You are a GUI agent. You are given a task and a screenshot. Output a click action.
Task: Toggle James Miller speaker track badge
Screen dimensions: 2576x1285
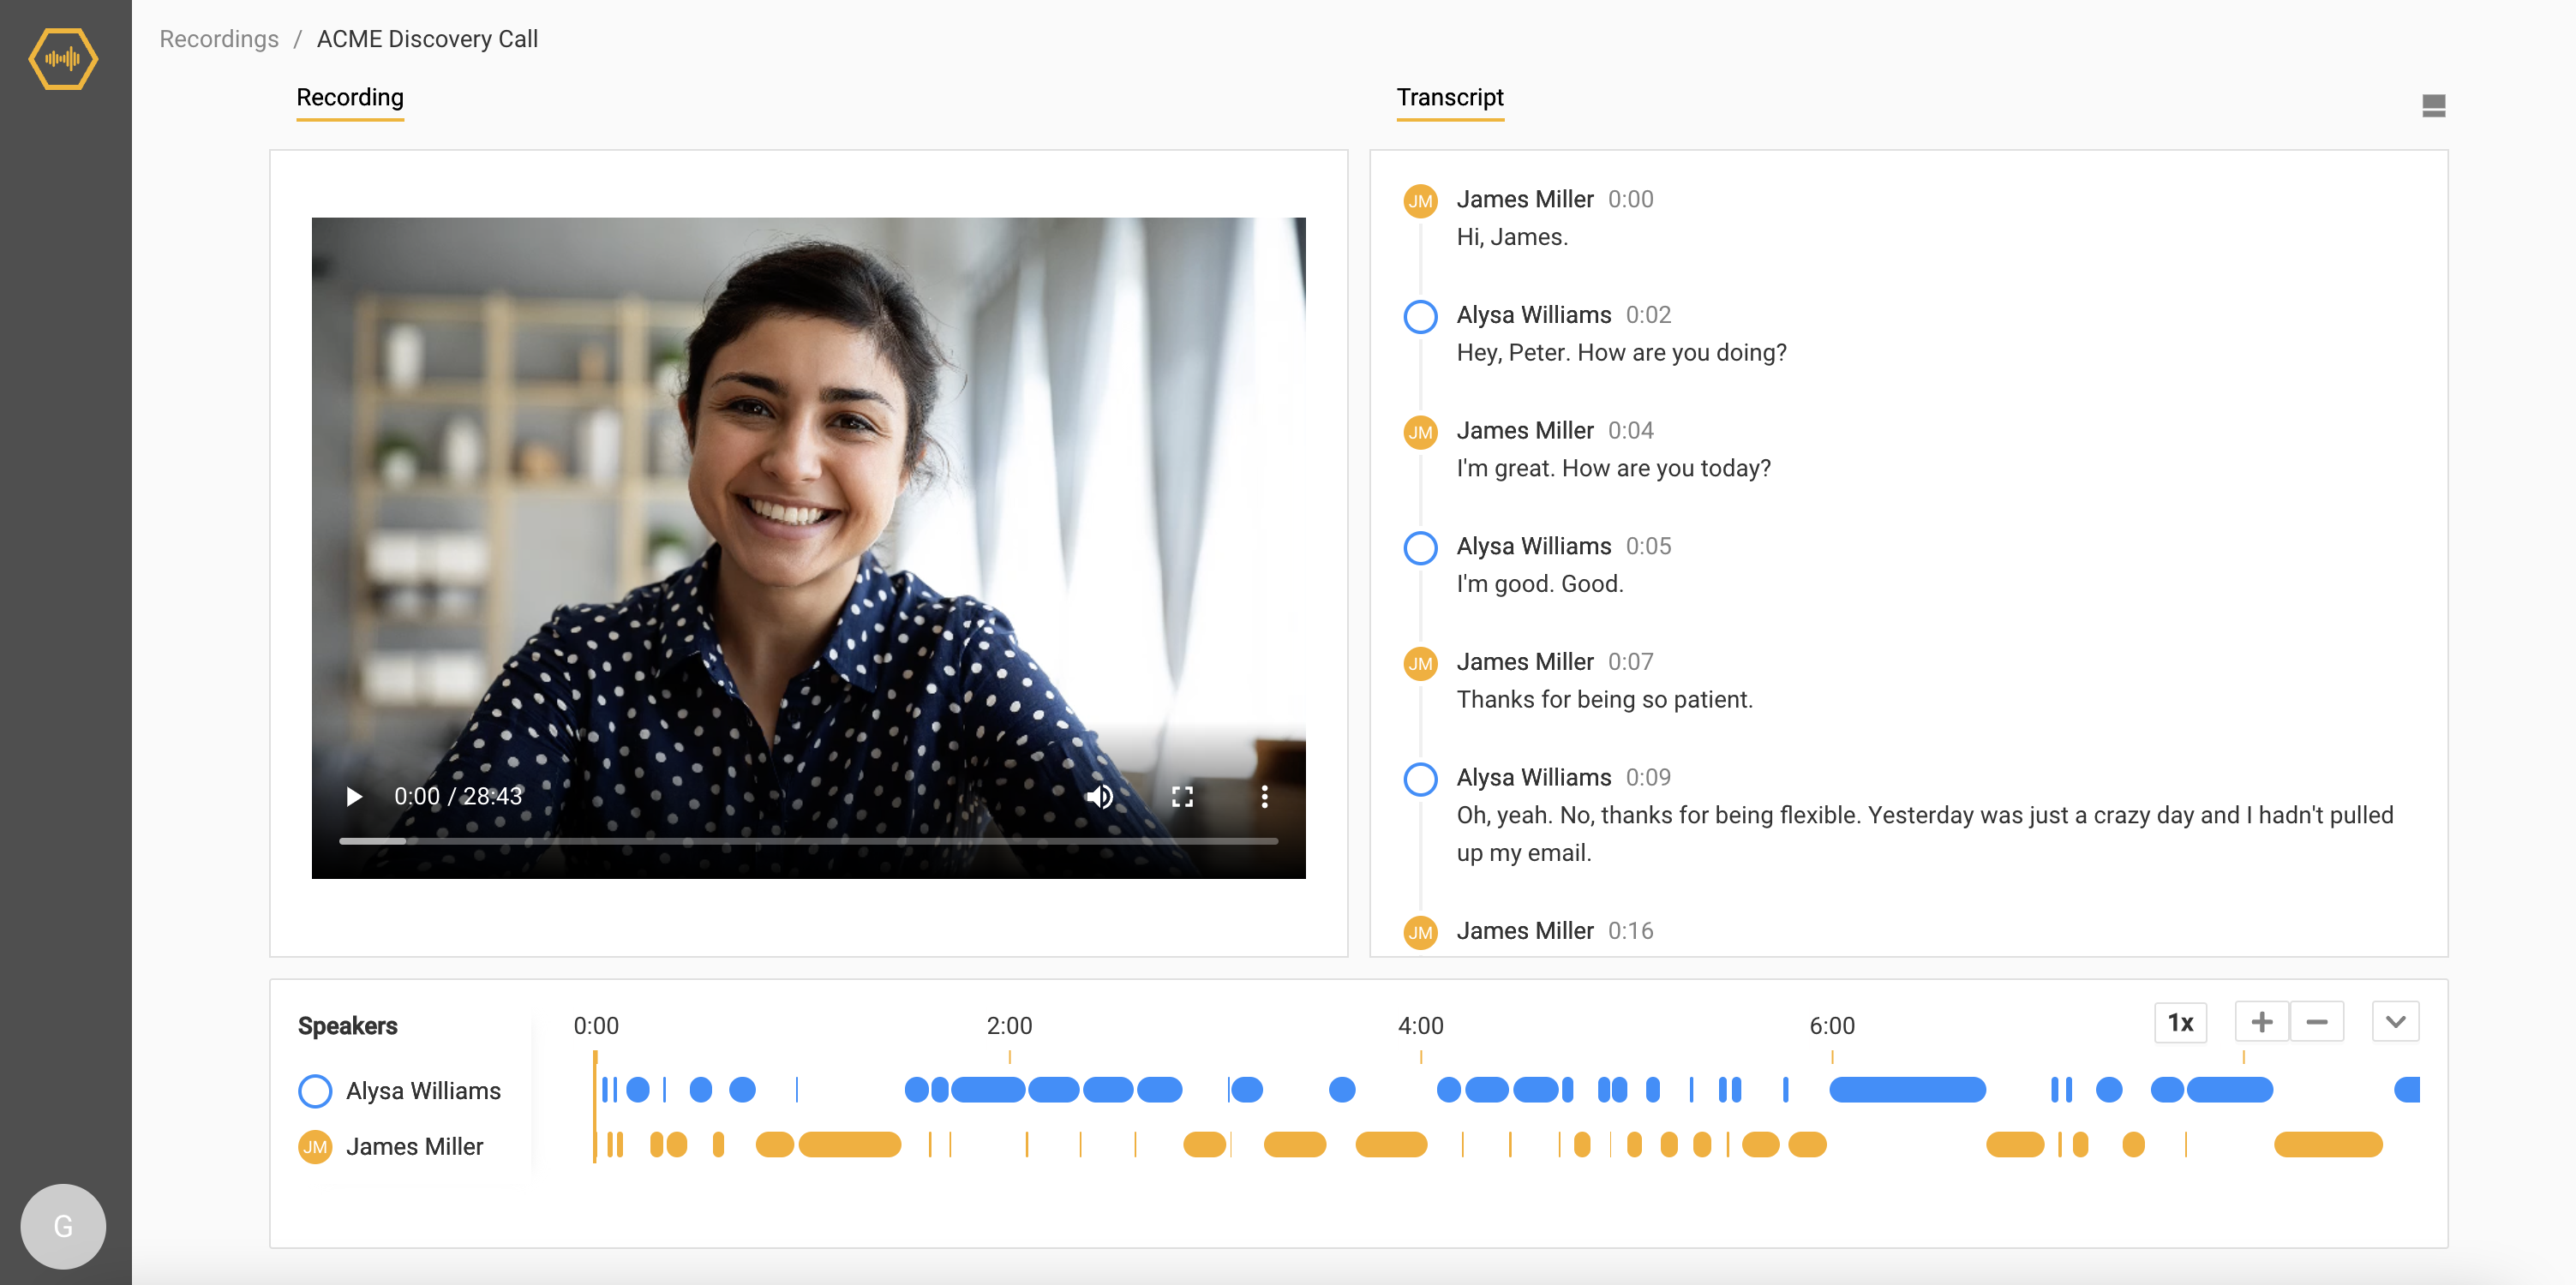pos(315,1147)
